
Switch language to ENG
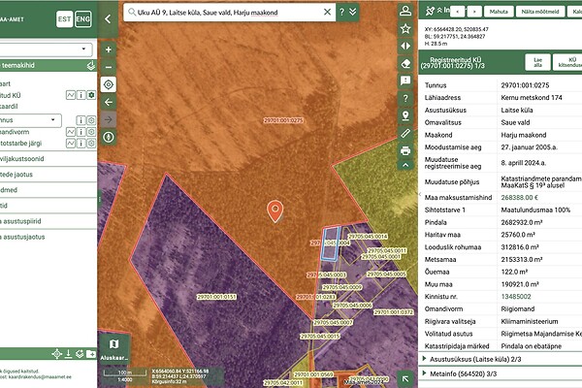click(x=83, y=19)
